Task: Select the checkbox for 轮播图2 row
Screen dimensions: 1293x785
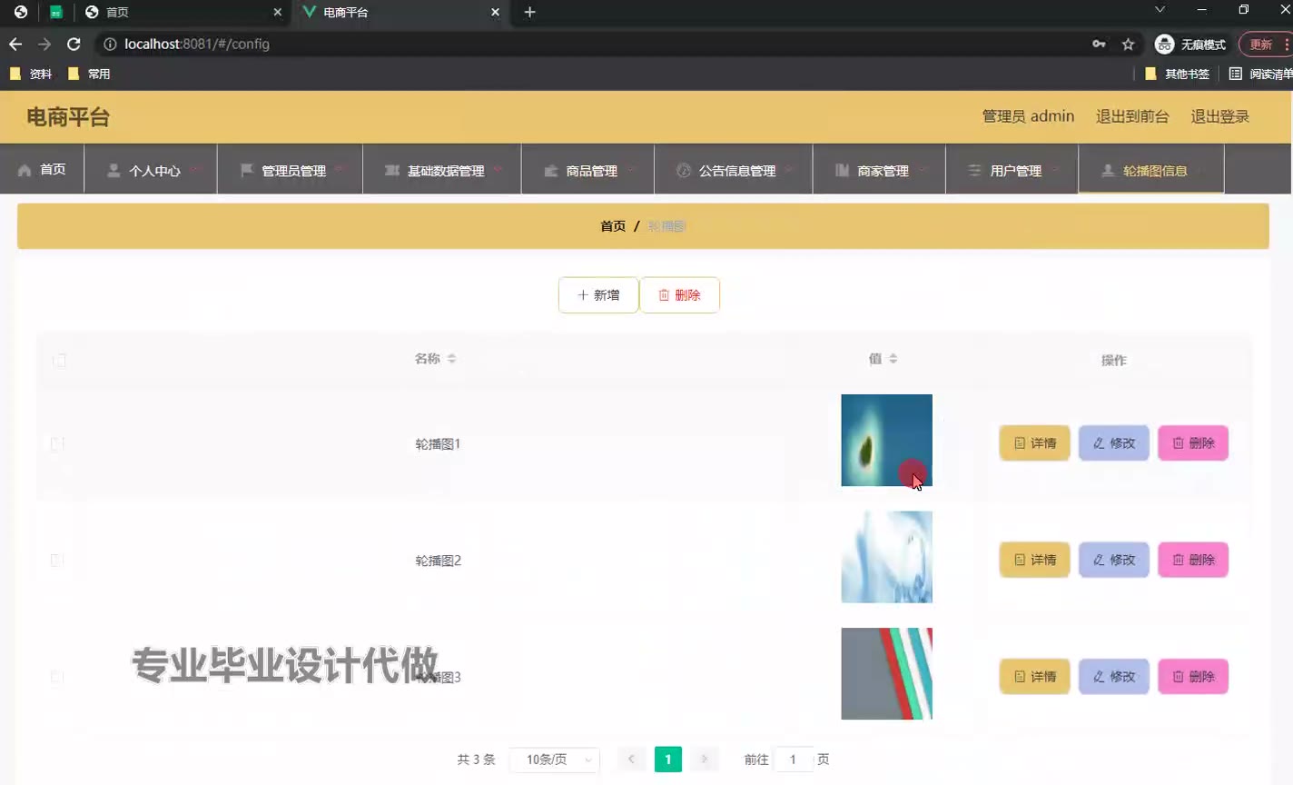Action: [56, 560]
